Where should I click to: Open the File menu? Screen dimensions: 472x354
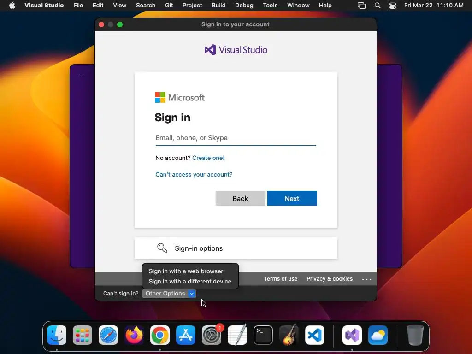click(78, 6)
